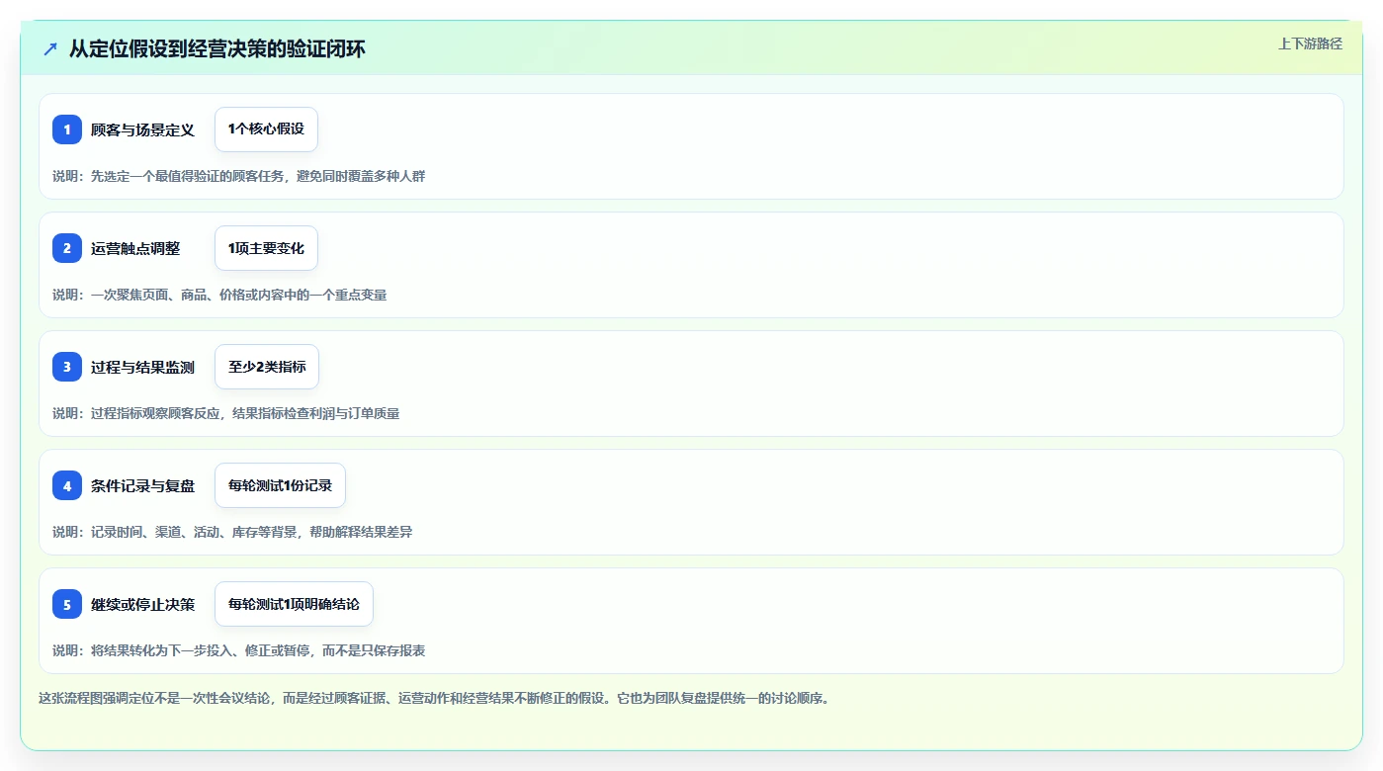
Task: Select the 1项主要变化 tag
Action: coord(266,248)
